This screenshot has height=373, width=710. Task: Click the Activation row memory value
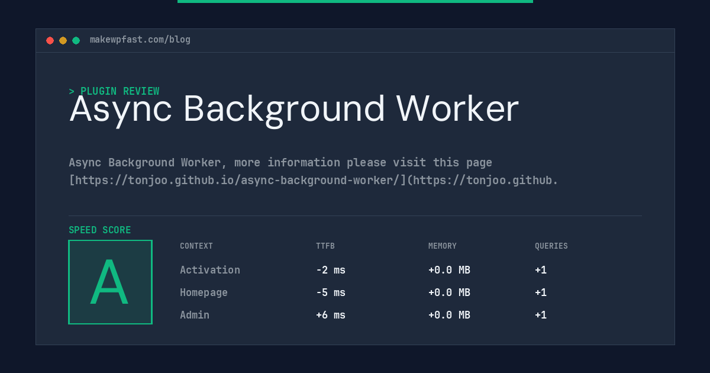coord(449,270)
